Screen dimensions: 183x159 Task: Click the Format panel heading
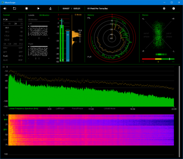pos(6,15)
